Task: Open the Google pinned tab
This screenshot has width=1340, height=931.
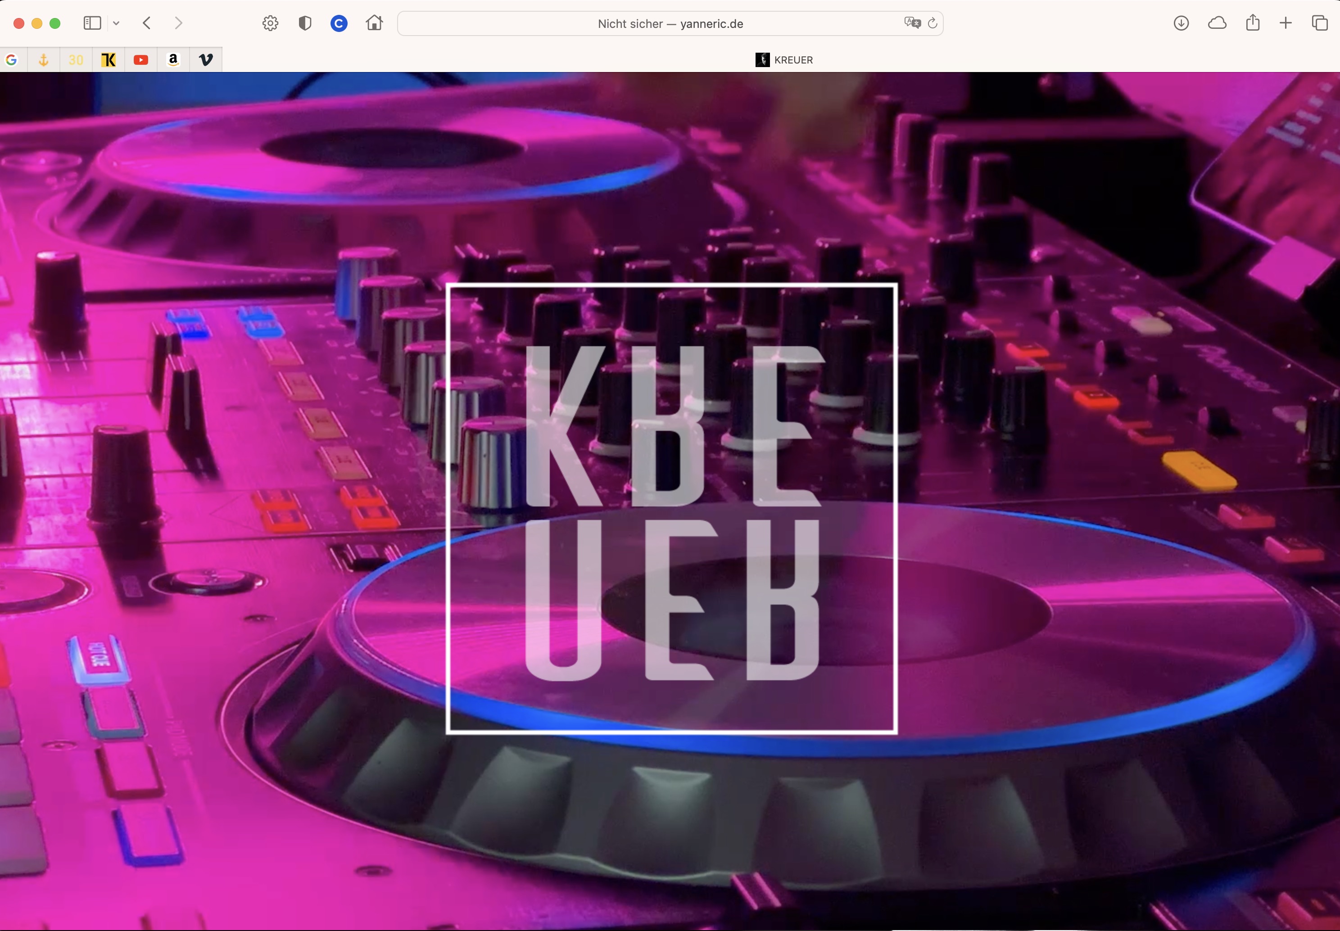Action: pos(11,59)
